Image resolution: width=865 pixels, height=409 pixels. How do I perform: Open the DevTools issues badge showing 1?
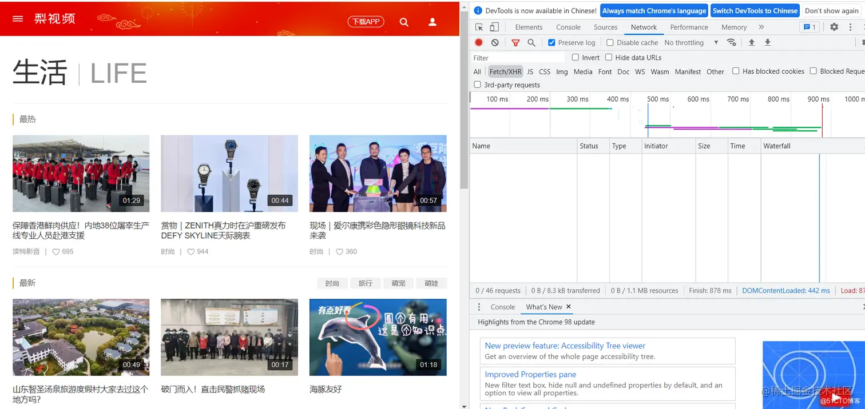809,27
